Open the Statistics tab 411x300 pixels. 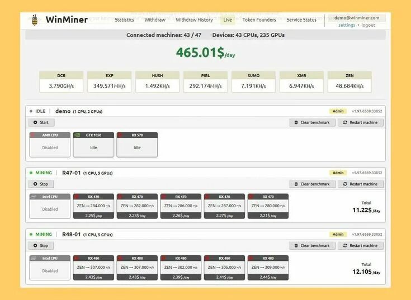click(x=124, y=20)
